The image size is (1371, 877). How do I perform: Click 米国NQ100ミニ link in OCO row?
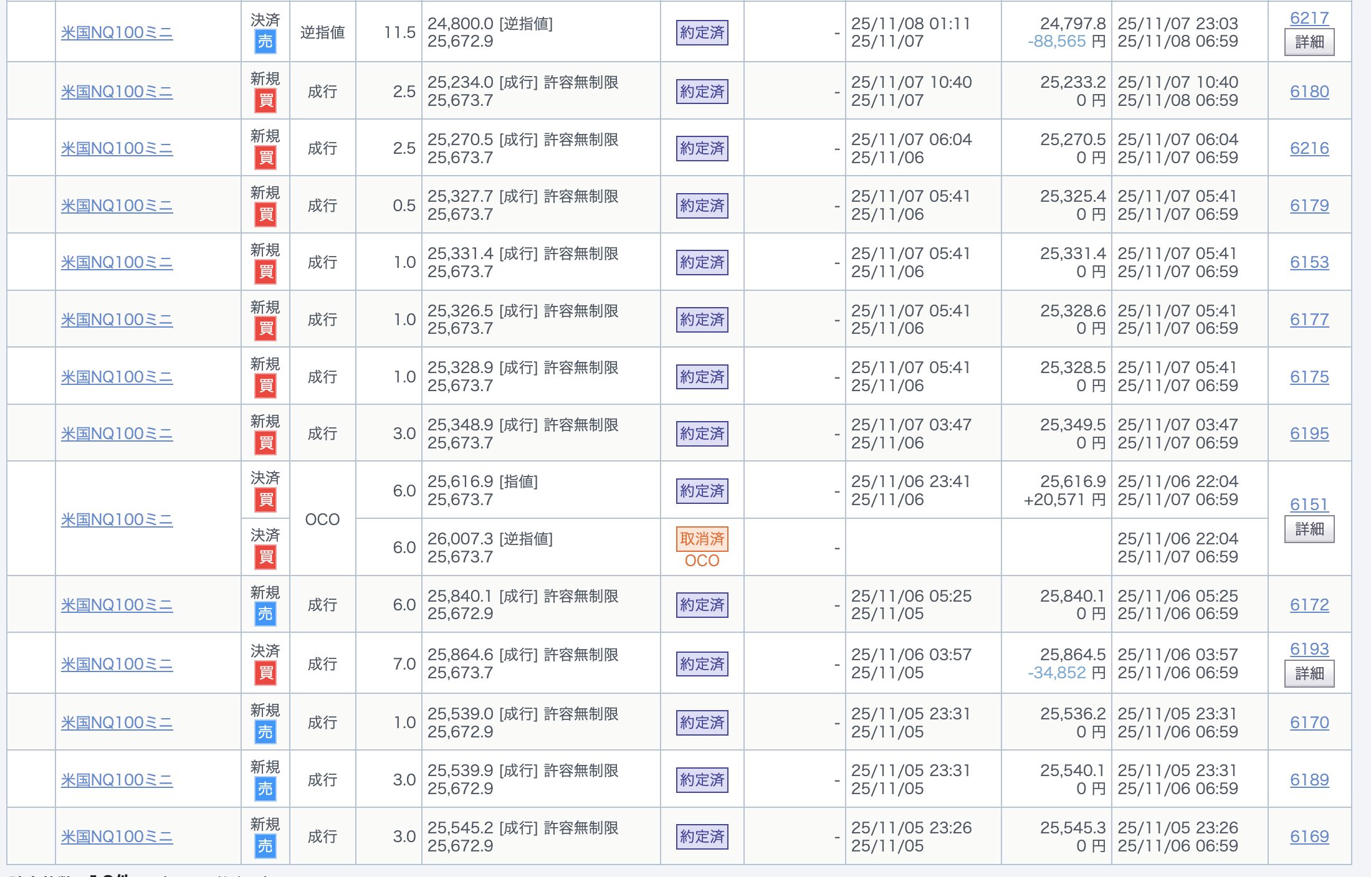click(117, 519)
